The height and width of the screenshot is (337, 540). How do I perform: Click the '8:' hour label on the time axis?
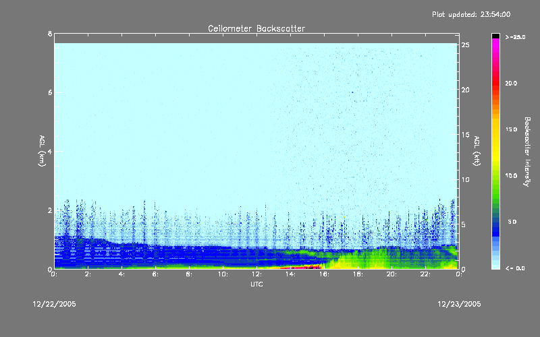(x=190, y=274)
